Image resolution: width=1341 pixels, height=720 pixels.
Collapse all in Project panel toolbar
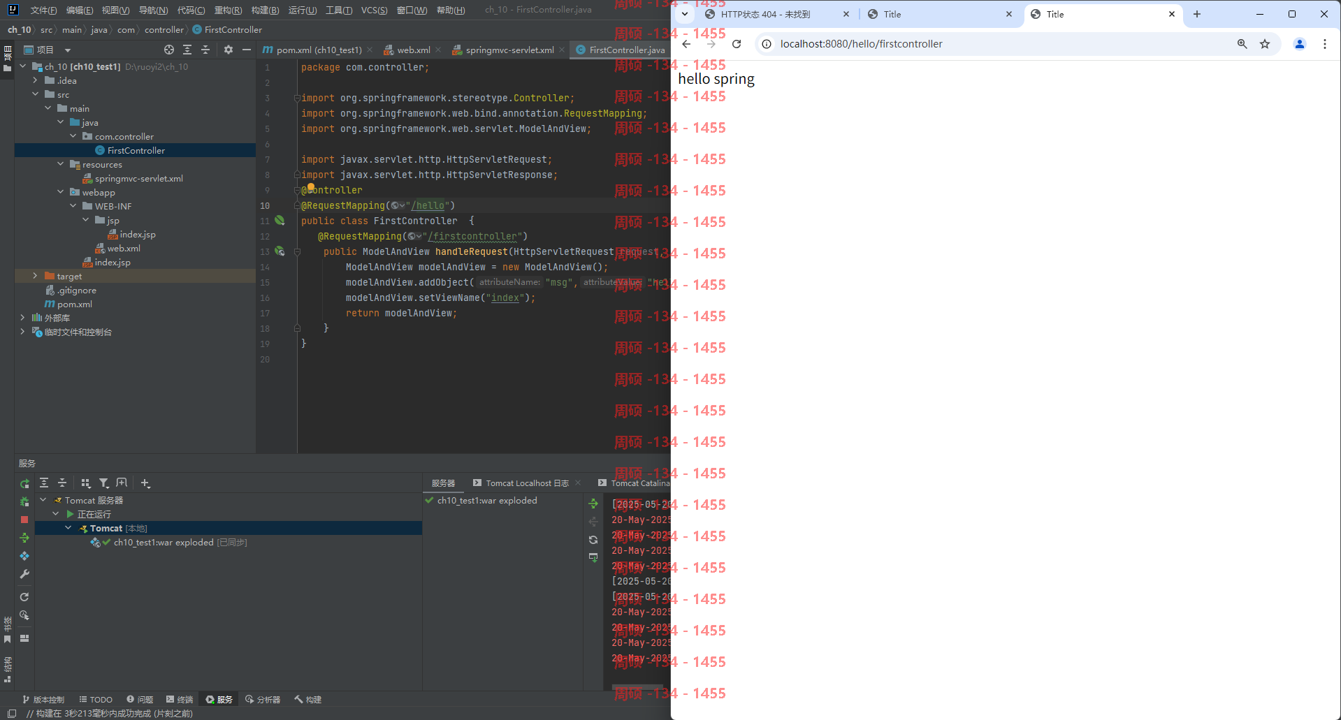point(205,50)
